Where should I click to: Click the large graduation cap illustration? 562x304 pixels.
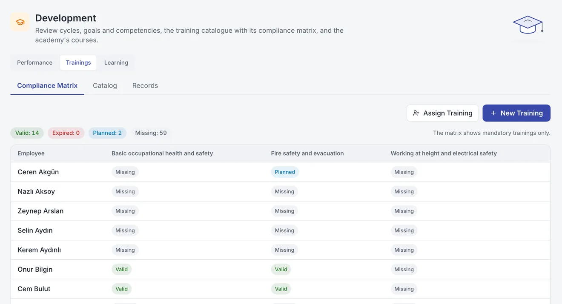click(528, 26)
